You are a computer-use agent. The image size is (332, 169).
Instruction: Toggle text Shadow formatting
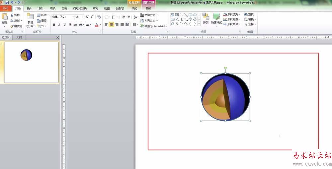(x=70, y=25)
